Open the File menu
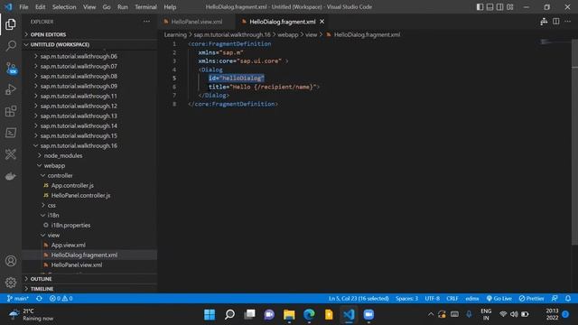Screen dimensions: 578x325 [23, 7]
